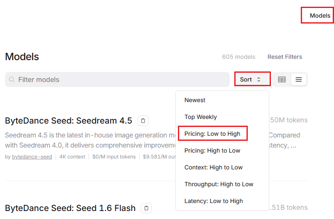Copy Seedream 4.5 model ID clipboard icon
Image resolution: width=334 pixels, height=219 pixels.
pos(143,121)
